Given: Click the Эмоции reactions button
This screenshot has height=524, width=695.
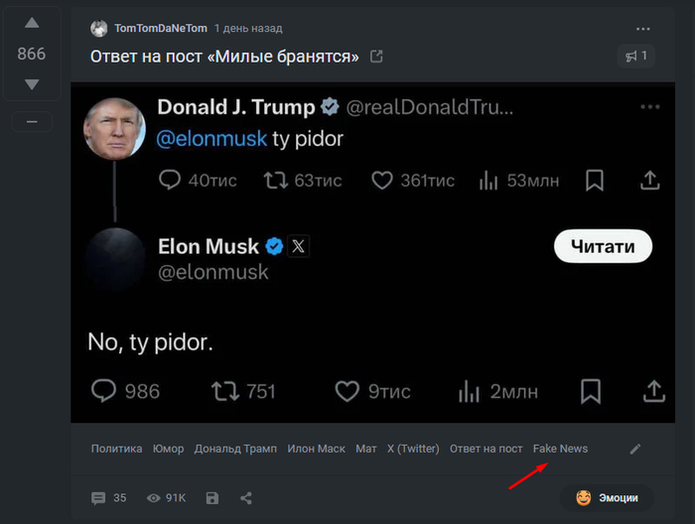Looking at the screenshot, I should 608,498.
